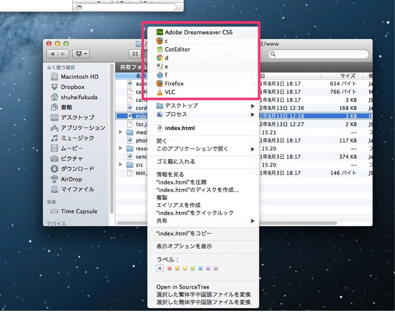The height and width of the screenshot is (318, 395).
Task: Choose "index.html"のディスクを作成 item
Action: tap(197, 190)
